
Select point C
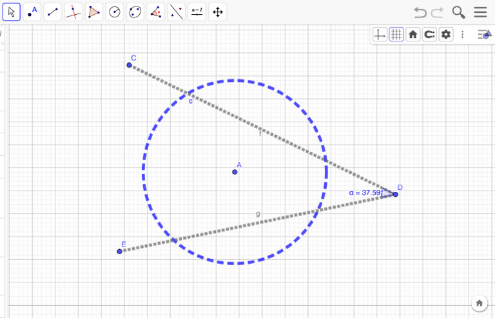[x=129, y=65]
